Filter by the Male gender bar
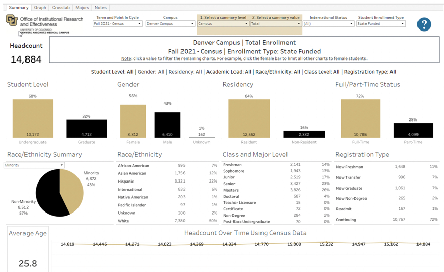Screen dimensions: 444x272 167,125
